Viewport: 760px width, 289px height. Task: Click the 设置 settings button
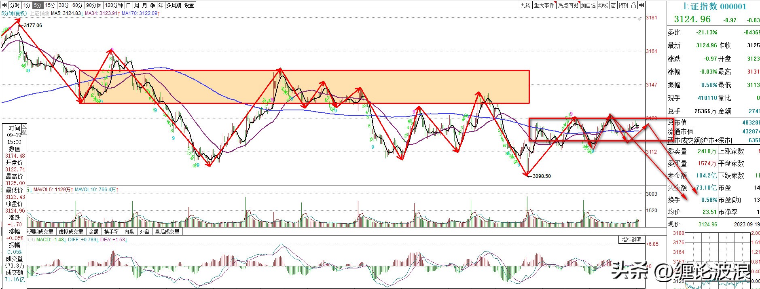pos(189,5)
